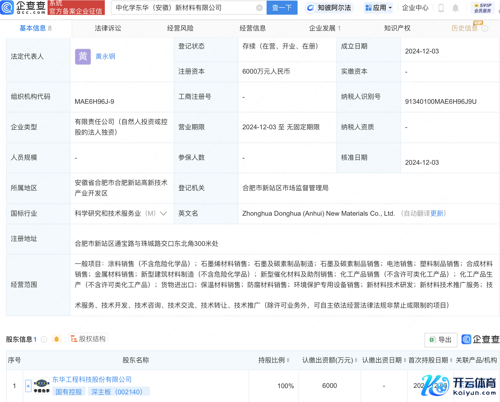Clear the search box text
The image size is (500, 402).
click(x=259, y=8)
